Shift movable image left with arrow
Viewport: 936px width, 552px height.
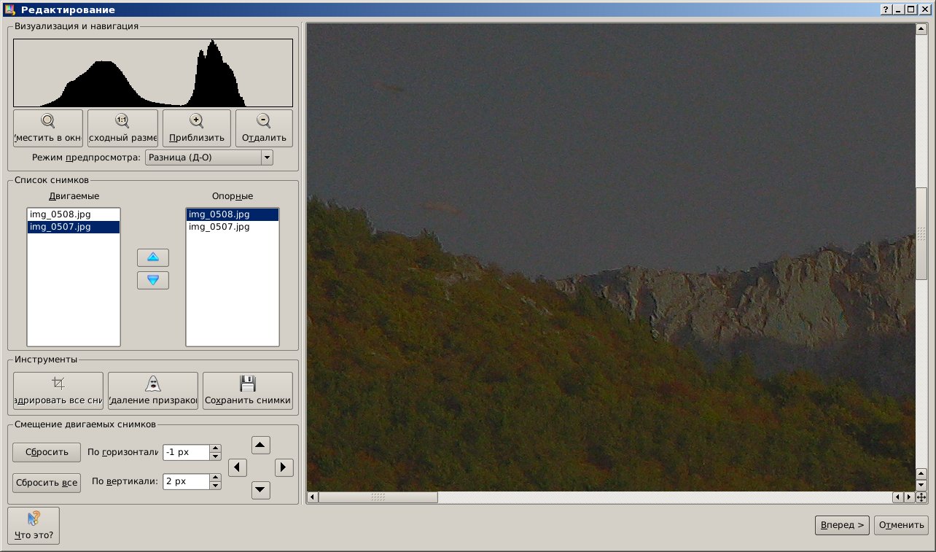(x=238, y=467)
